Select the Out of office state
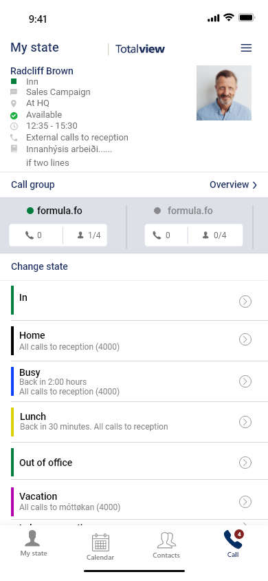 [134, 463]
